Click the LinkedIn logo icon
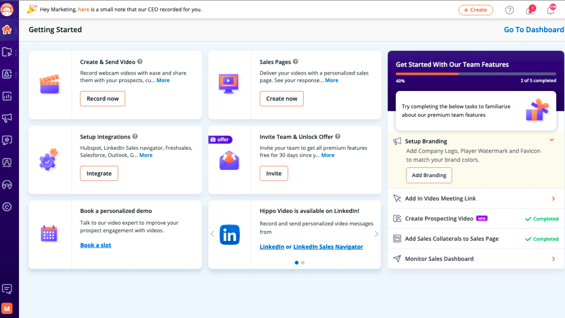 tap(230, 235)
